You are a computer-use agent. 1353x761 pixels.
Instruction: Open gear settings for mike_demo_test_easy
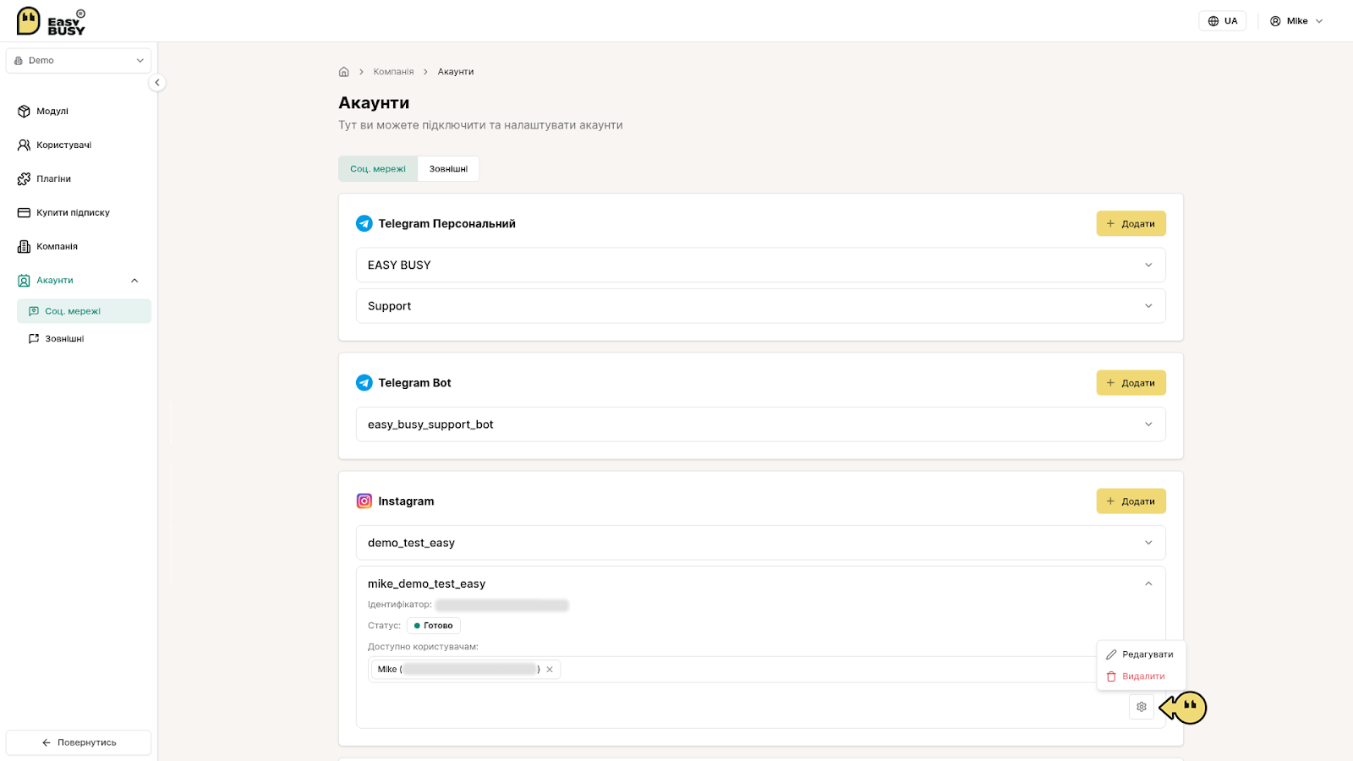click(1142, 707)
